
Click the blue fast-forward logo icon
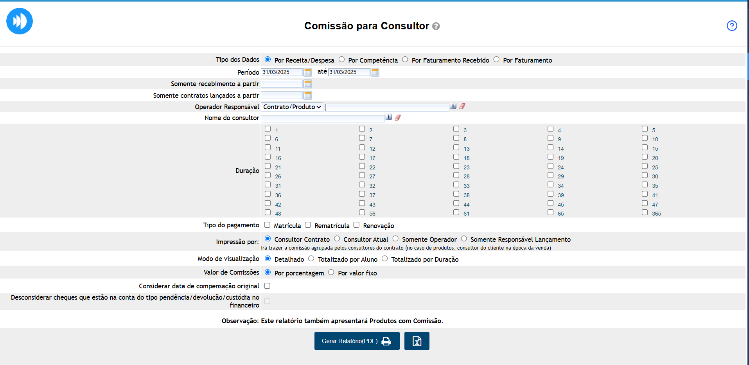click(x=20, y=21)
